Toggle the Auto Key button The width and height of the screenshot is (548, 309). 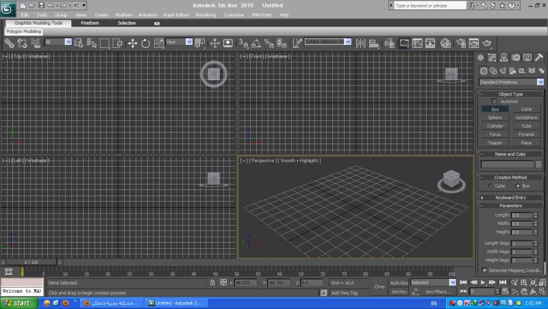pyautogui.click(x=399, y=282)
